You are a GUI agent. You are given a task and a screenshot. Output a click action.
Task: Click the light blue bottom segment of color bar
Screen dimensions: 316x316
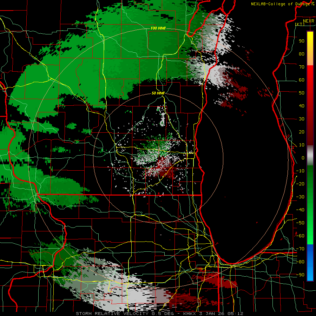click(310, 273)
